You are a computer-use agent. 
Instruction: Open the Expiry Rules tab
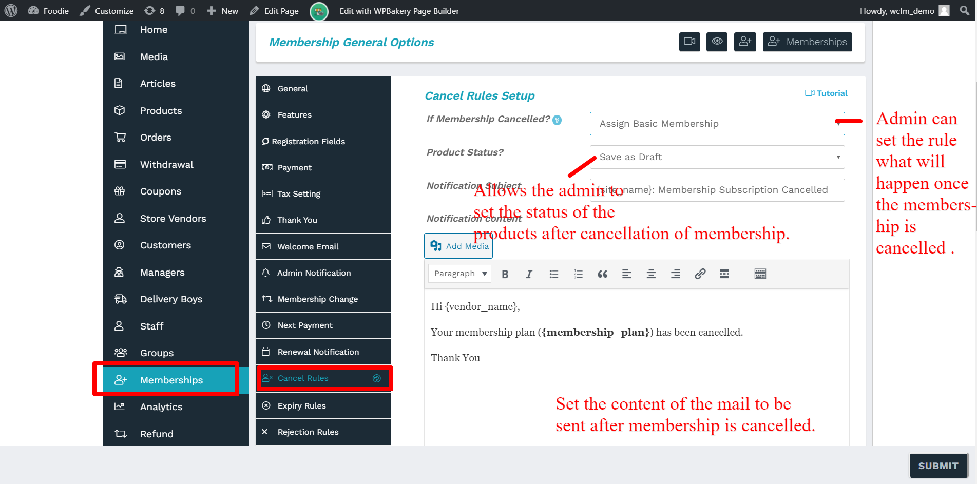(x=323, y=405)
